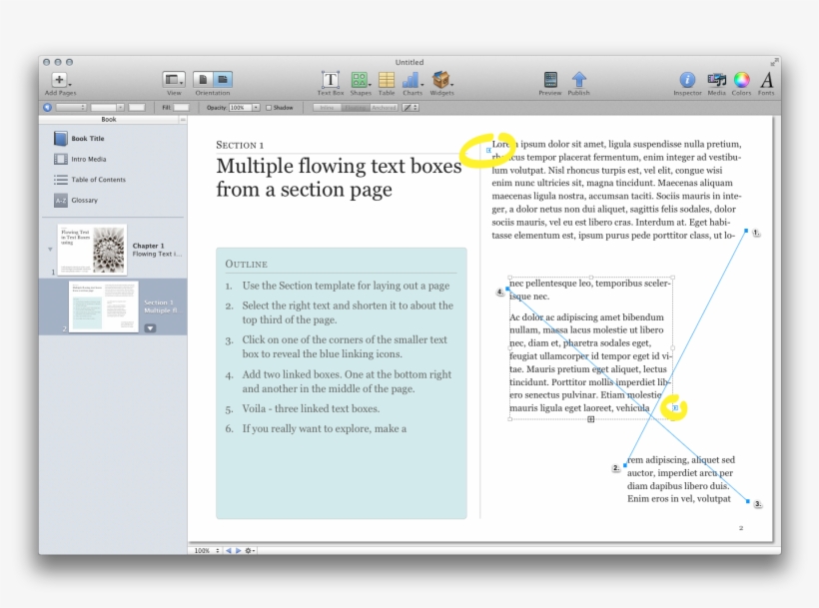Open the Shapes tool menu
Viewport: 819px width, 608px height.
(360, 80)
